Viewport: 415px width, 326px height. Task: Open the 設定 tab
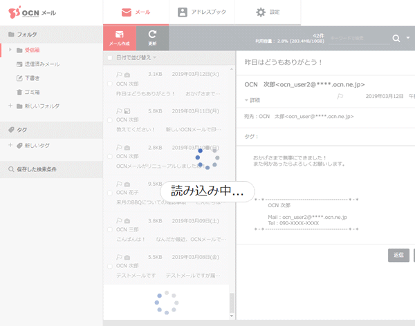[268, 12]
